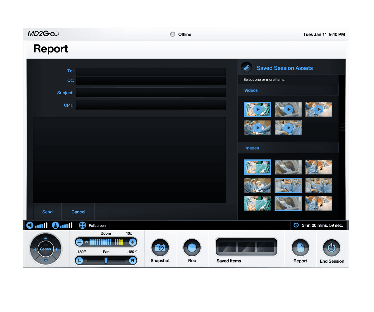The width and height of the screenshot is (374, 312).
Task: Move camera right with the right arrow
Action: (57, 249)
